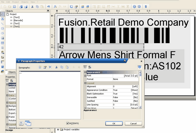Expand the Font property row
This screenshot has width=196, height=133.
[85, 76]
